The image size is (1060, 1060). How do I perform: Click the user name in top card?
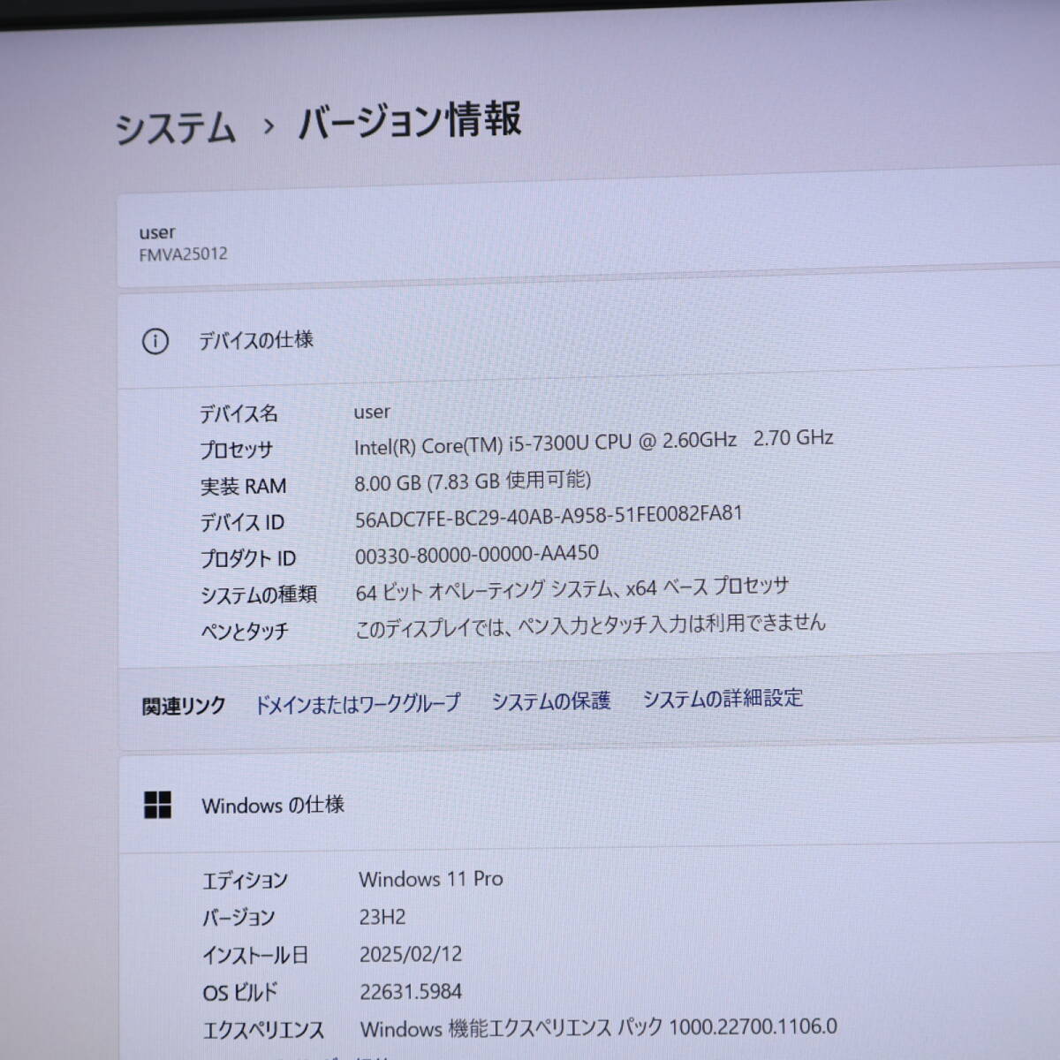coord(157,233)
